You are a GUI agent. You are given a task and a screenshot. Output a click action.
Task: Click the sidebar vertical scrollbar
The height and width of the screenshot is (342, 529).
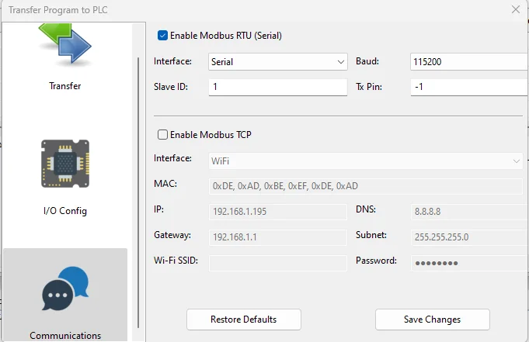tap(138, 192)
